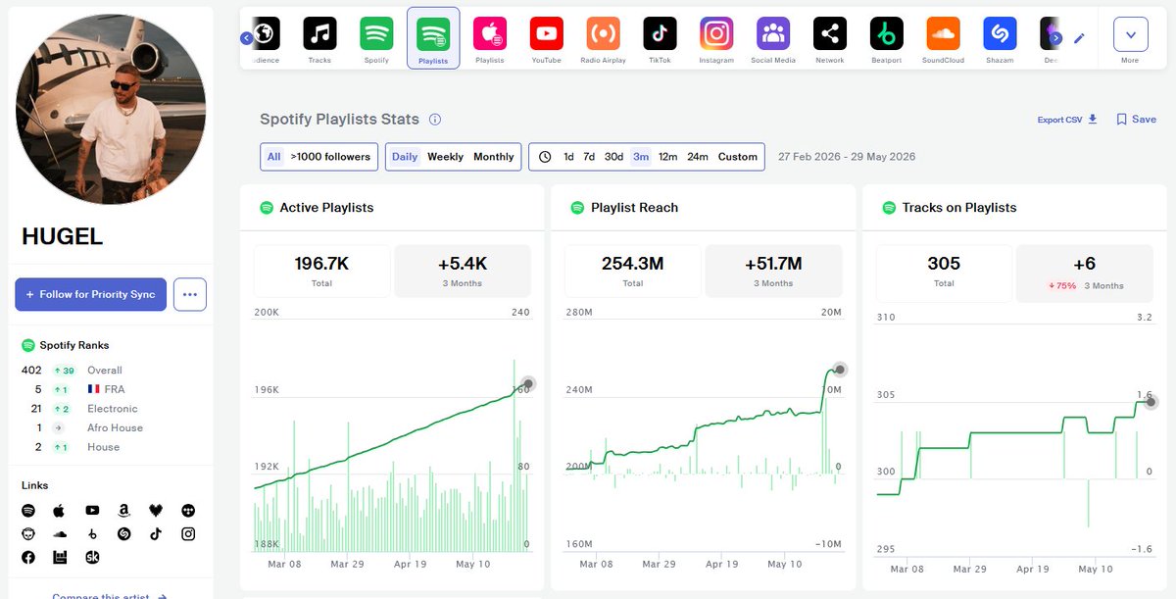Set time range to 12m

pos(668,157)
